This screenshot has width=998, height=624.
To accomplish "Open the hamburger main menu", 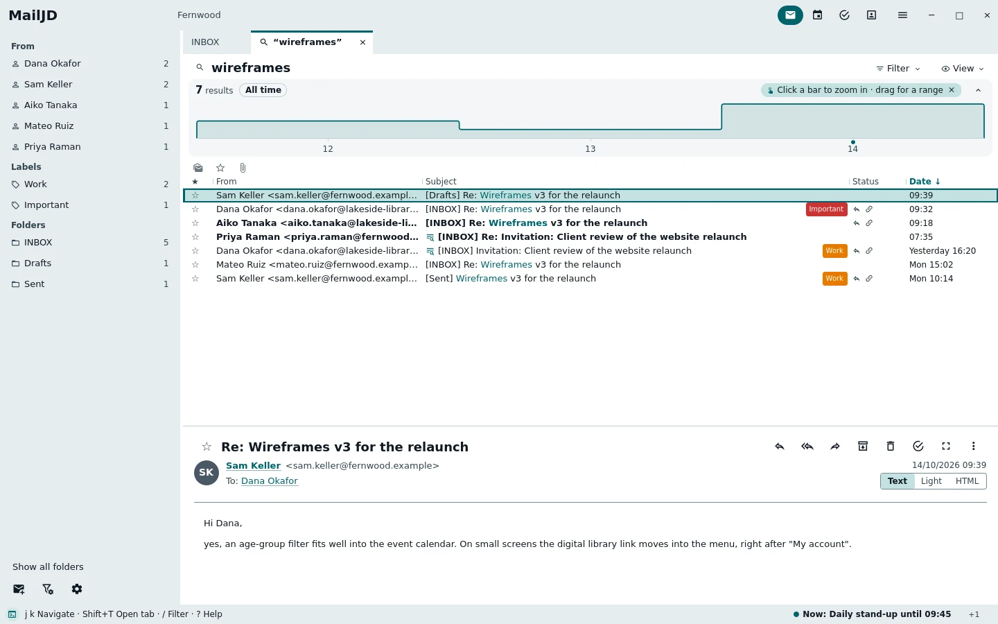I will [902, 15].
